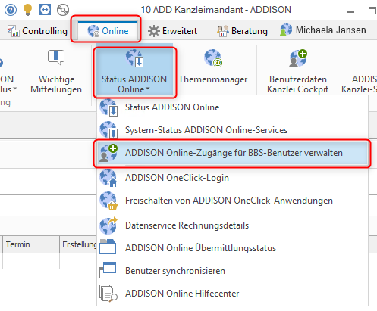Click the Online tab globe icon
Screen dimensions: 377x311
point(93,31)
